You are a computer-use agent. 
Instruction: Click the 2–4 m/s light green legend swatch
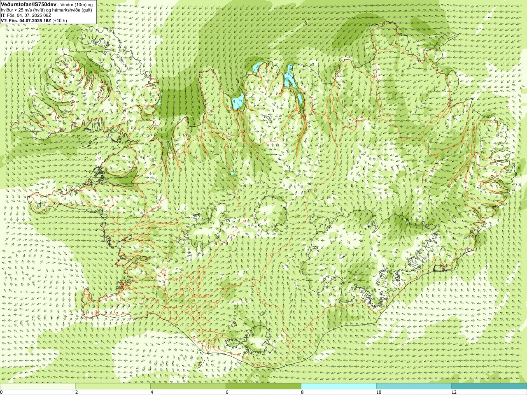tap(113, 386)
